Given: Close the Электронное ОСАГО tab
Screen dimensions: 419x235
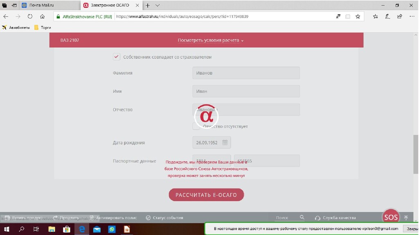Looking at the screenshot, I should (x=137, y=5).
